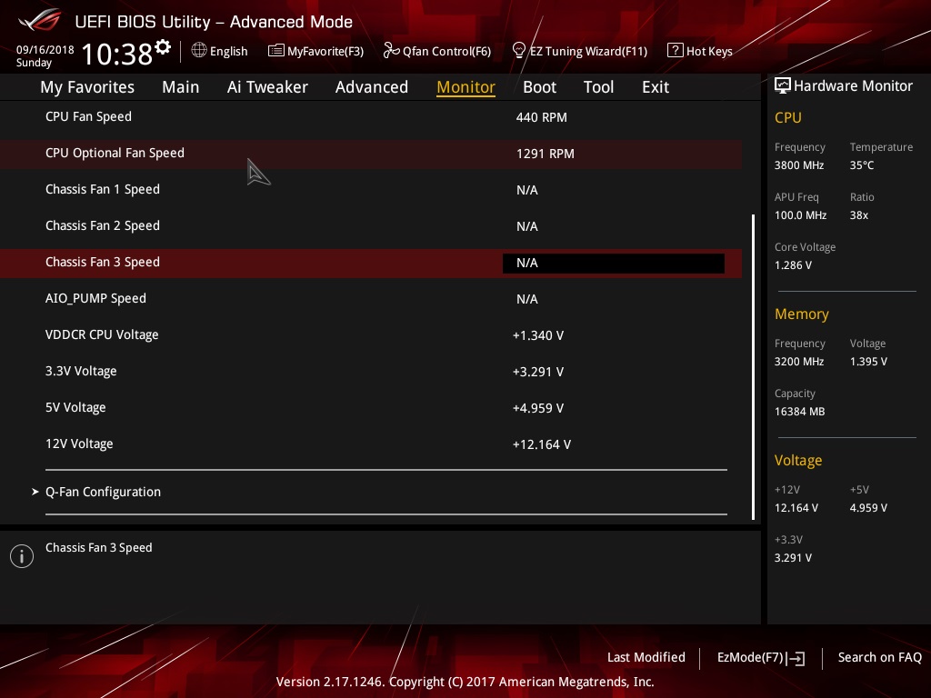Select Chassis Fan 1 Speed row
This screenshot has width=931, height=698.
(x=371, y=189)
